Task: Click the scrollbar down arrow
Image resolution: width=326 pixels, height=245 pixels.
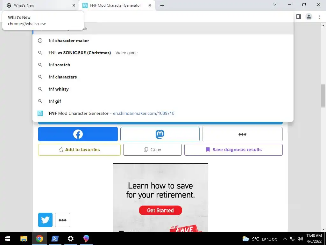Action: (x=323, y=230)
